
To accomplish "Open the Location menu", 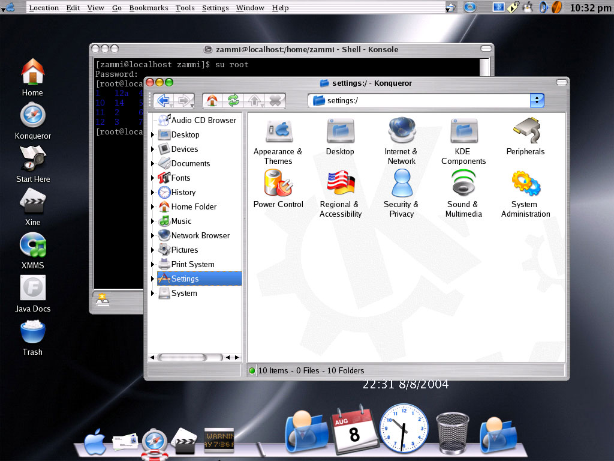I will click(x=44, y=8).
